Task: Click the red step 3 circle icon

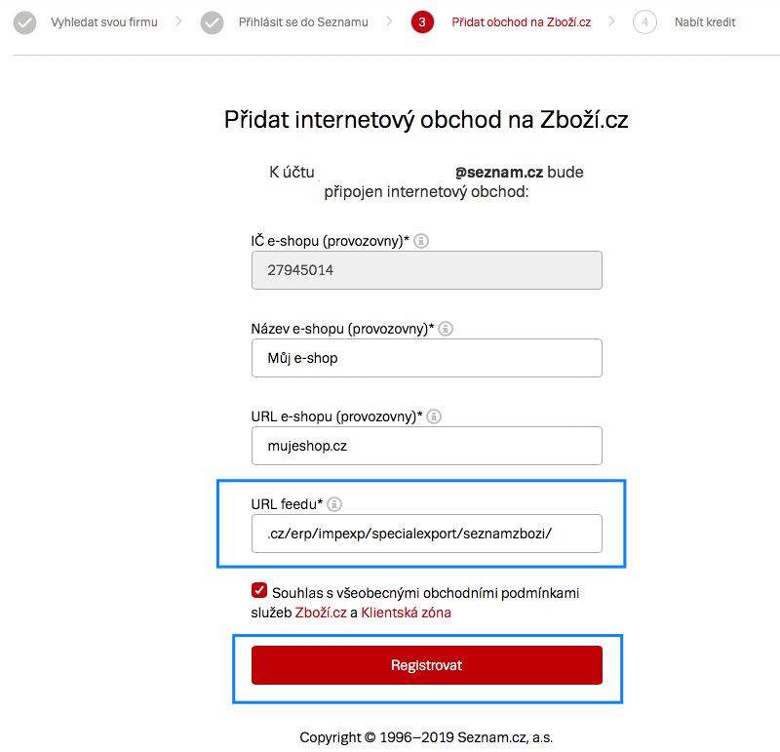Action: coord(422,21)
